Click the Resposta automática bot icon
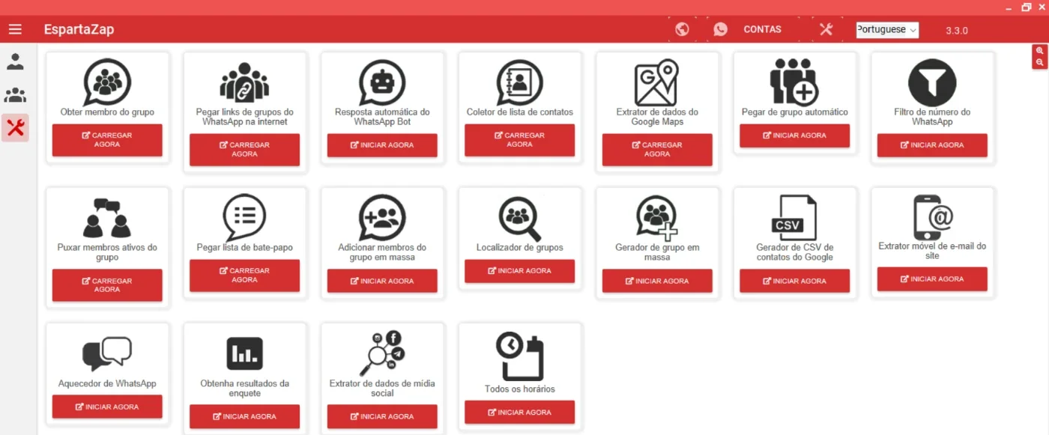Image resolution: width=1049 pixels, height=435 pixels. 382,82
